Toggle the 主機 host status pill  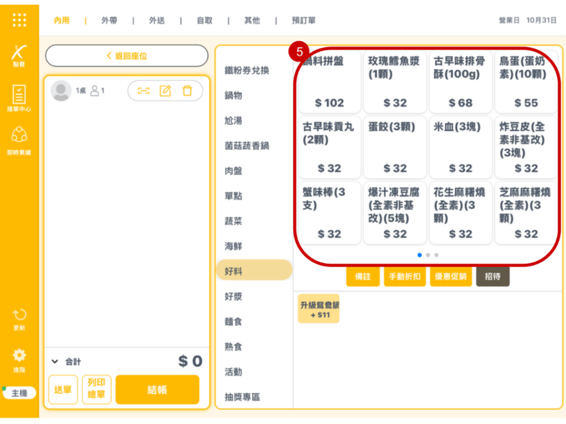(19, 393)
